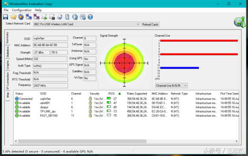Switch to the Map side tab
The height and width of the screenshot is (156, 248).
[x=7, y=95]
